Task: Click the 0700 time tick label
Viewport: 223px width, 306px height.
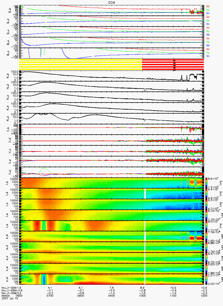Action: point(50,296)
